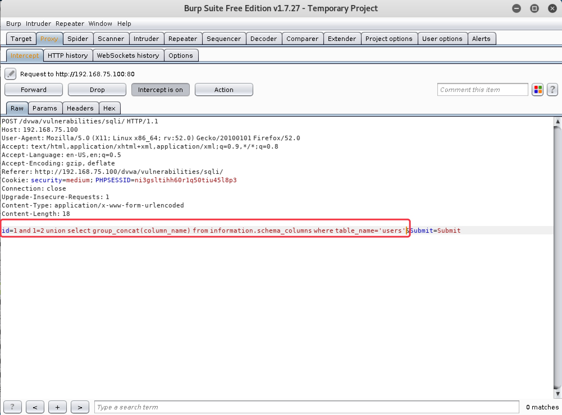Open the Repeater menu in menu bar
Image resolution: width=562 pixels, height=415 pixels.
click(x=70, y=24)
